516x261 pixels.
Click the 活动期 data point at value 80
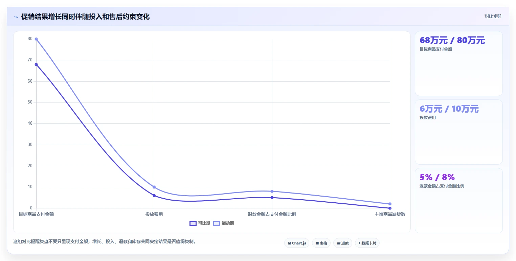tap(36, 39)
